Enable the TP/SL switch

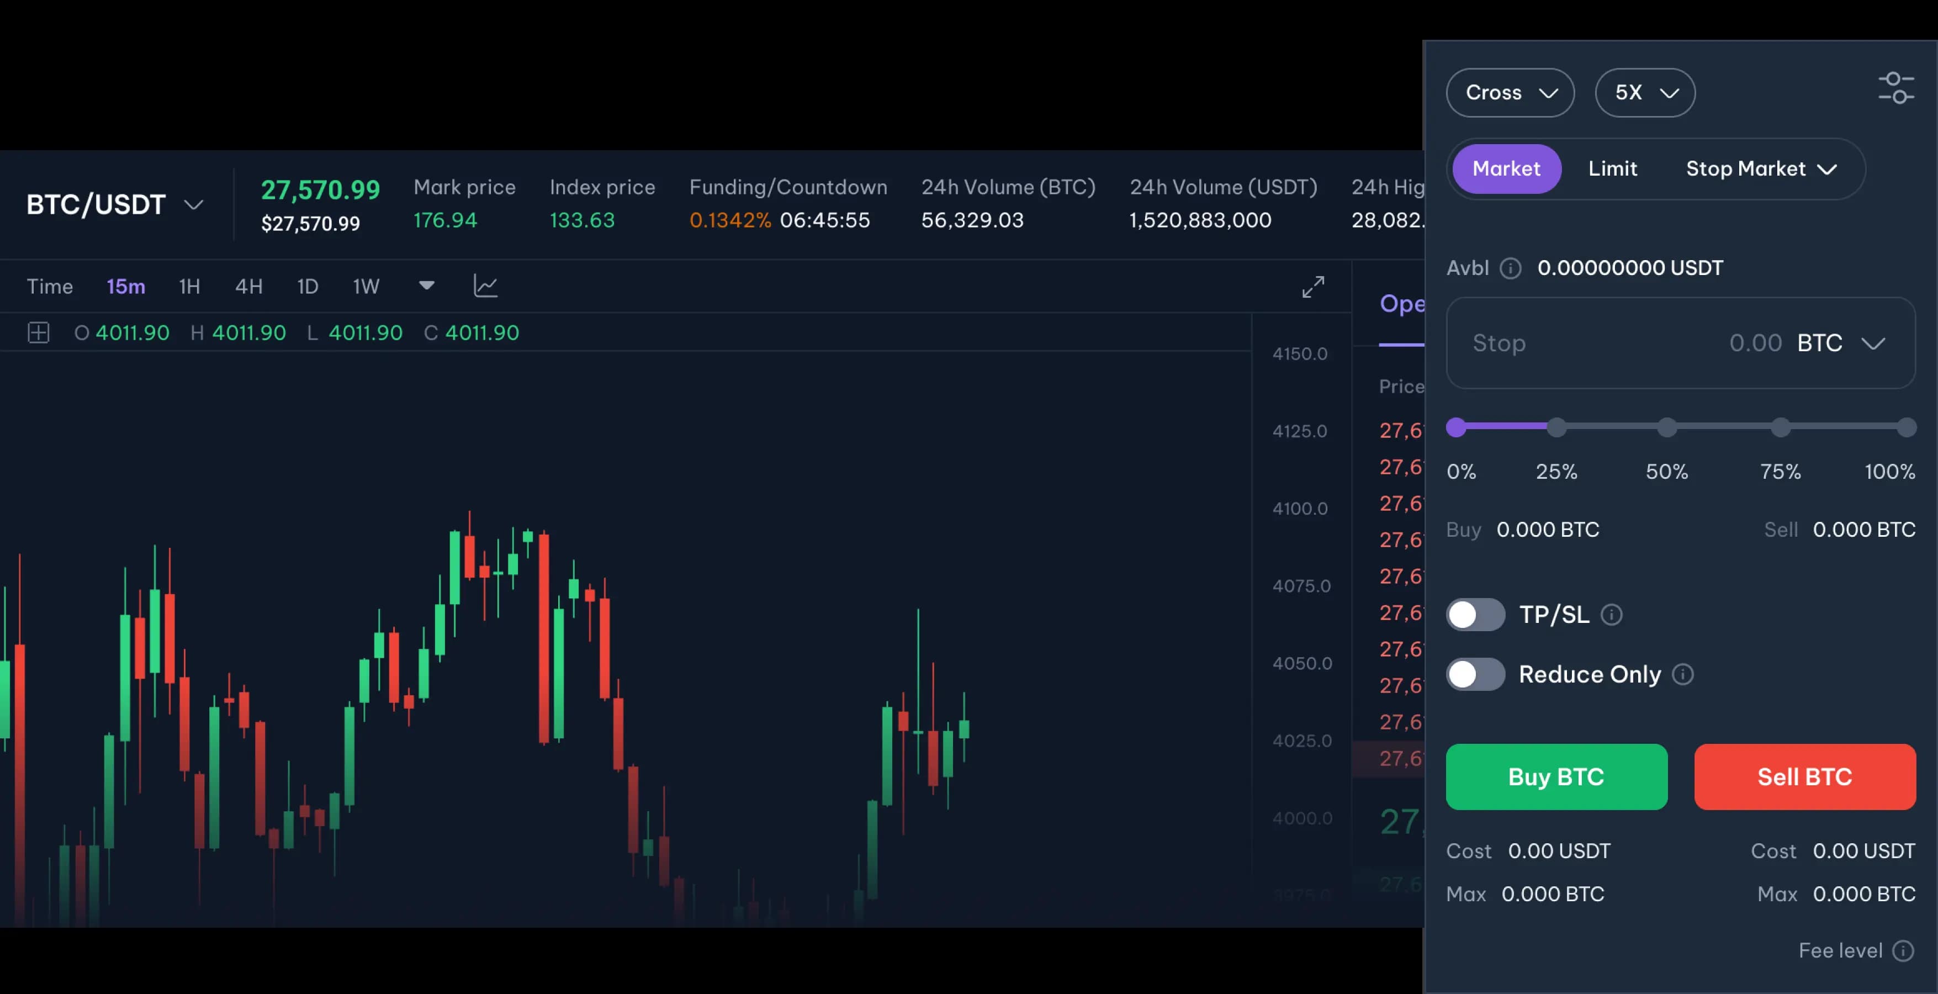[1475, 615]
